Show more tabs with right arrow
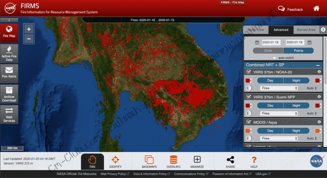This screenshot has width=327, height=178. tap(323, 30)
